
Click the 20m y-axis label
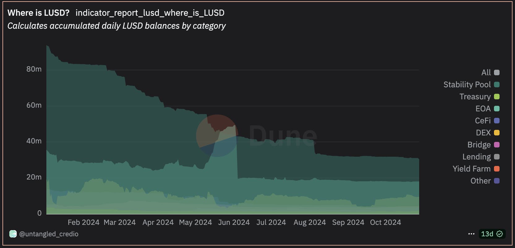click(34, 177)
